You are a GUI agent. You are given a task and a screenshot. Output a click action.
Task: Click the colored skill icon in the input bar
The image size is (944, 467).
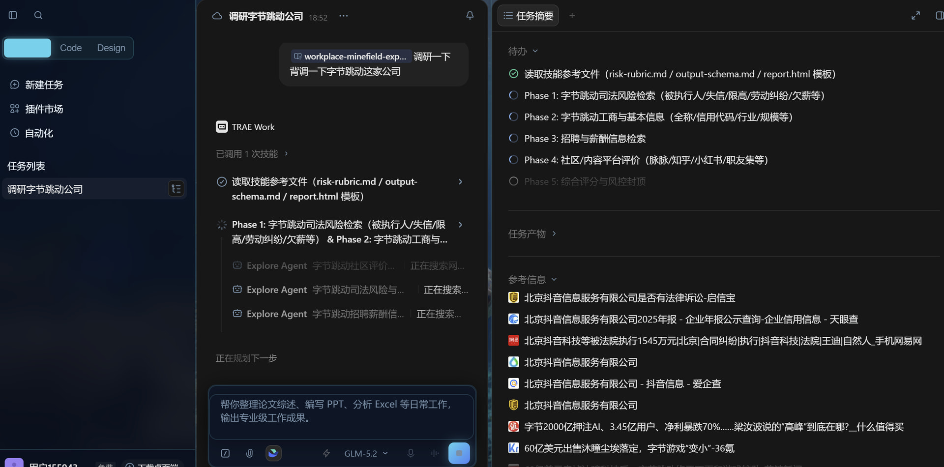[x=273, y=453]
